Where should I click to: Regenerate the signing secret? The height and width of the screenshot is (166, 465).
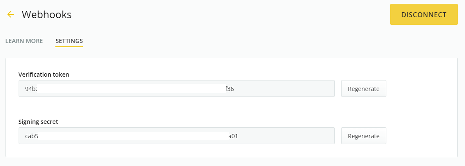[x=364, y=136]
